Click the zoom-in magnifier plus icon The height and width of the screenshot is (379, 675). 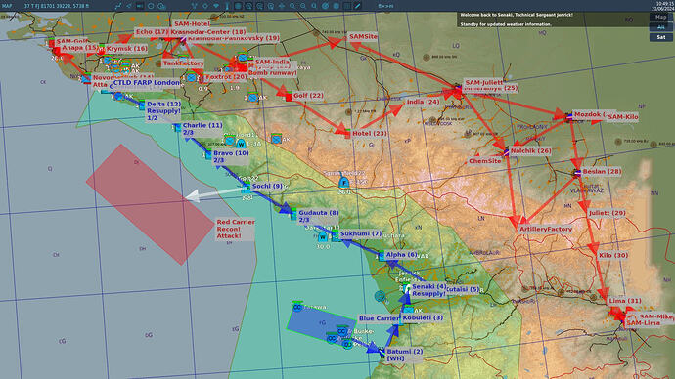click(x=292, y=6)
